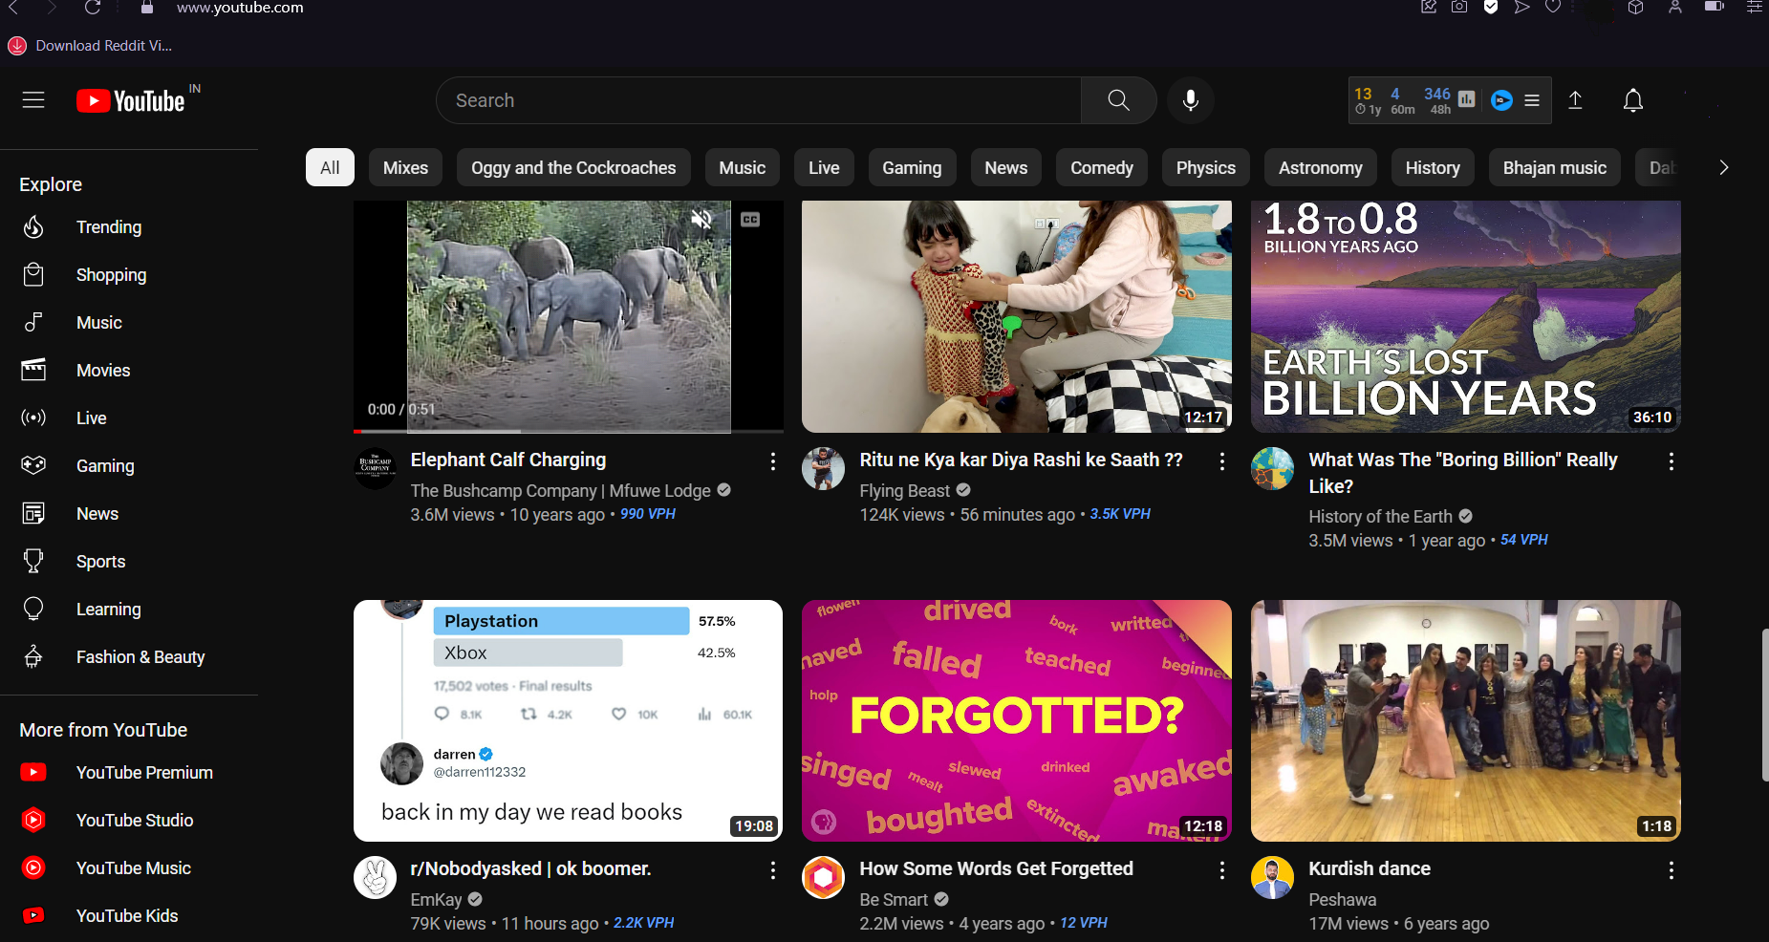Viewport: 1769px width, 942px height.
Task: Open options for Kurdish dance video
Action: tap(1671, 870)
